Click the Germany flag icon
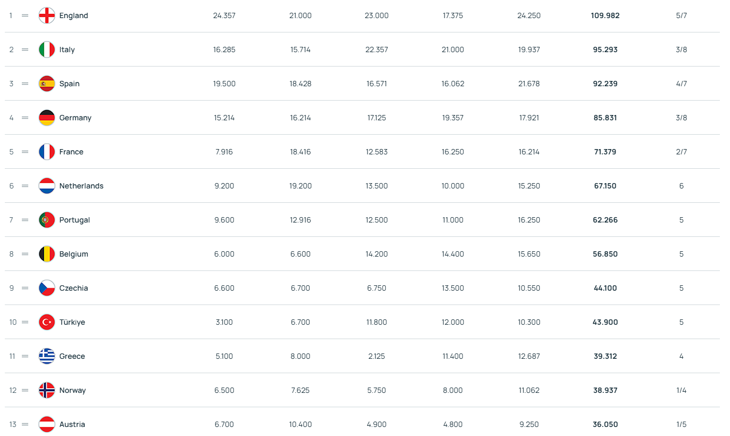 click(x=47, y=118)
